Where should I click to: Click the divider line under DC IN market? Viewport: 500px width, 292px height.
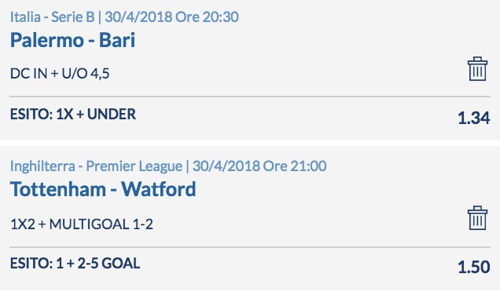(250, 97)
